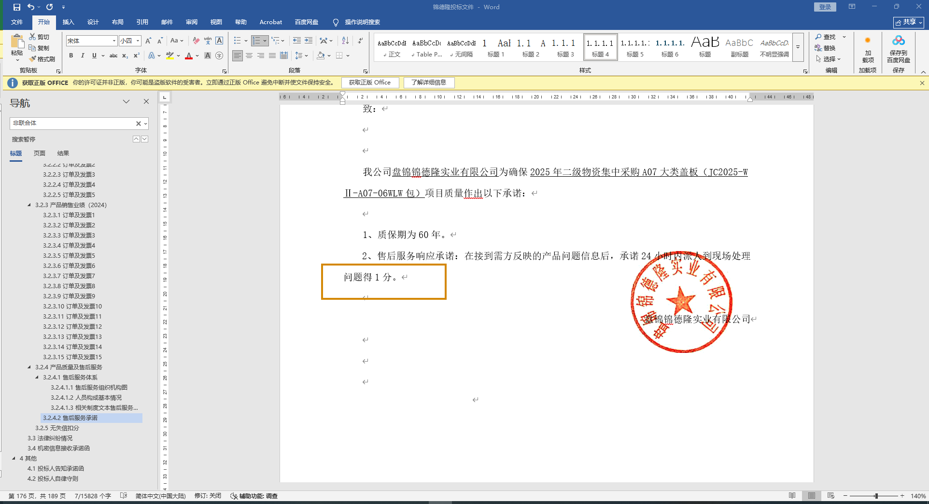Open the 设计 ribbon tab
Screen dimensions: 929x504
[93, 22]
